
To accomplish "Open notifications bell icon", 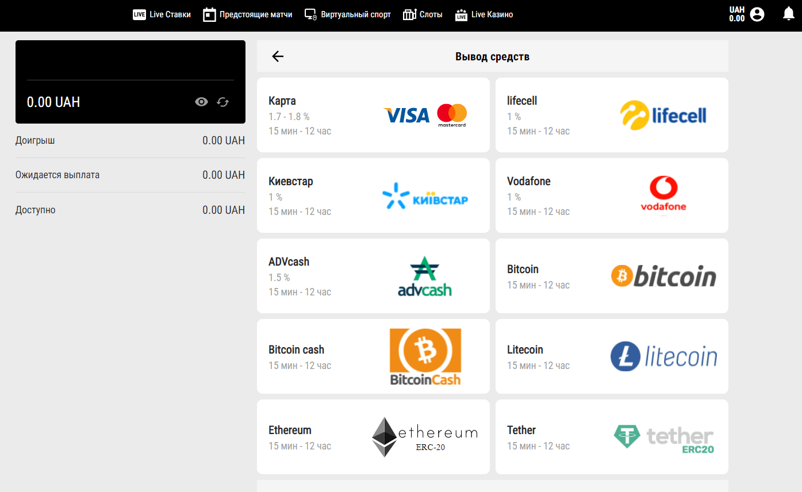I will (788, 14).
